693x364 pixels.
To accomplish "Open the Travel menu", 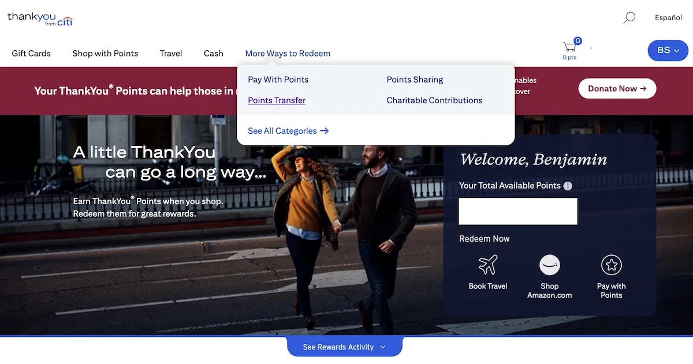I will (171, 54).
